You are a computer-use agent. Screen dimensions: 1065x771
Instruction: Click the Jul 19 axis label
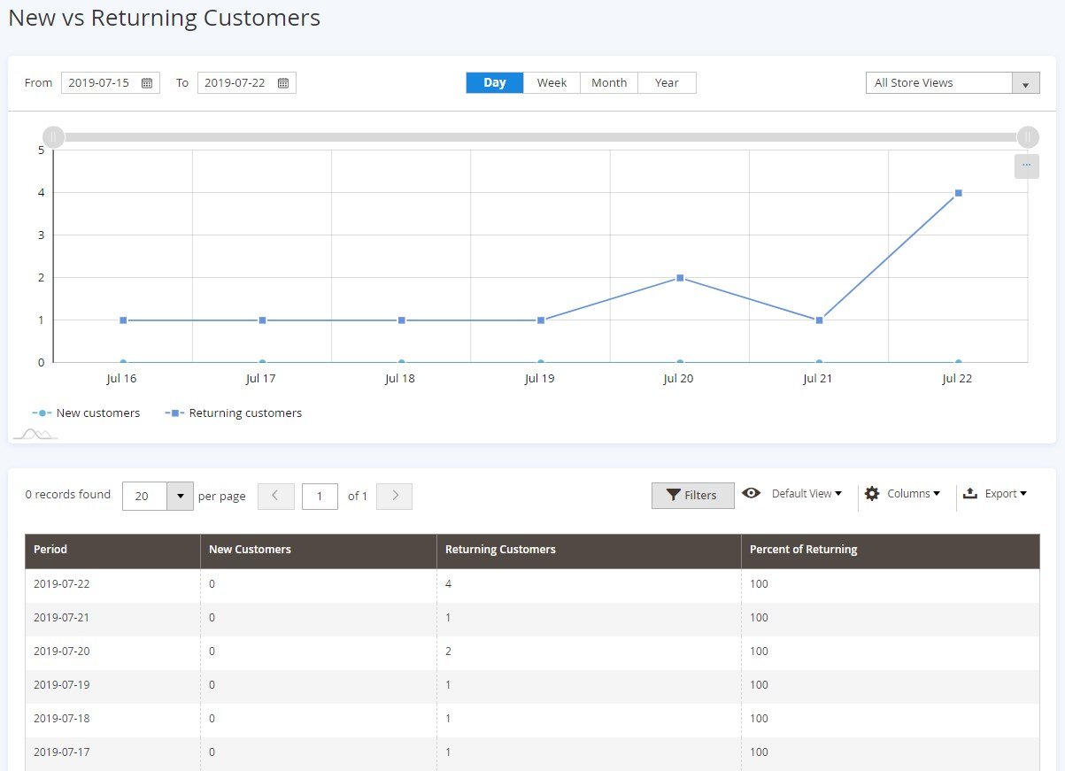539,379
